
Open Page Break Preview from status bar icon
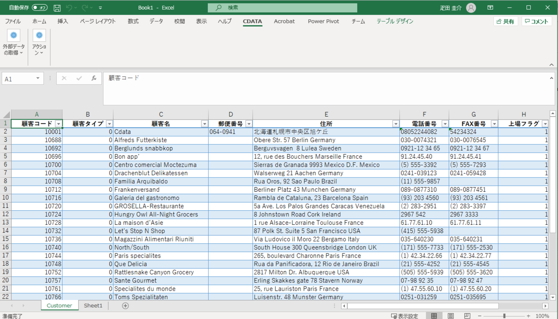point(466,315)
